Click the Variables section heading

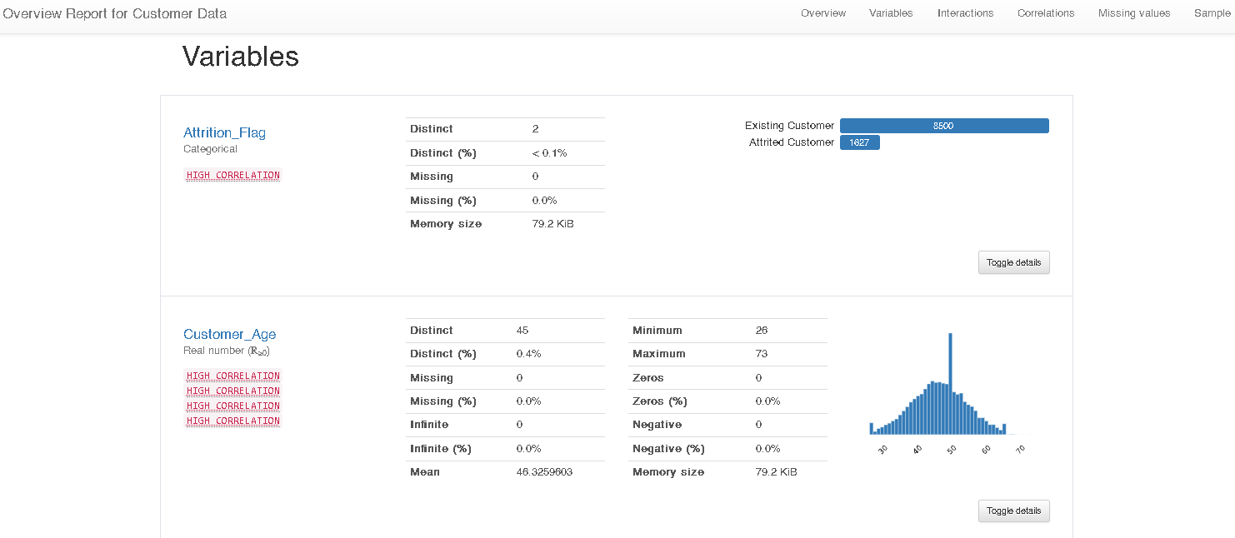click(240, 57)
